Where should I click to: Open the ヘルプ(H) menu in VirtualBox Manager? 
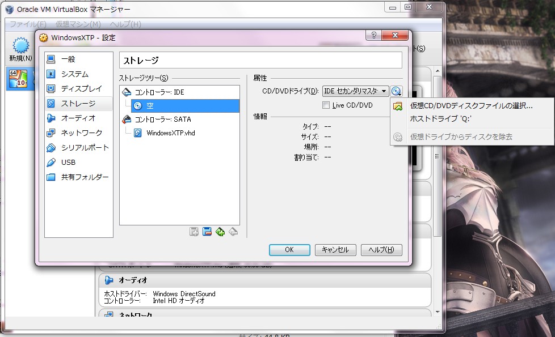pos(125,24)
